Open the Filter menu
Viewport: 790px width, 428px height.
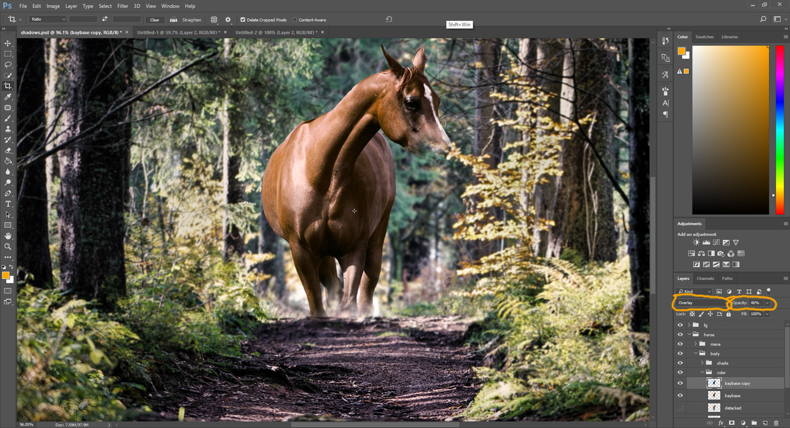(x=123, y=6)
